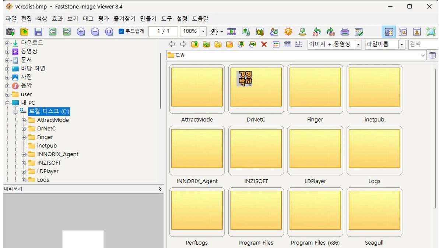442x248 pixels.
Task: Open the settings checkmark window icon
Action: coord(359,32)
